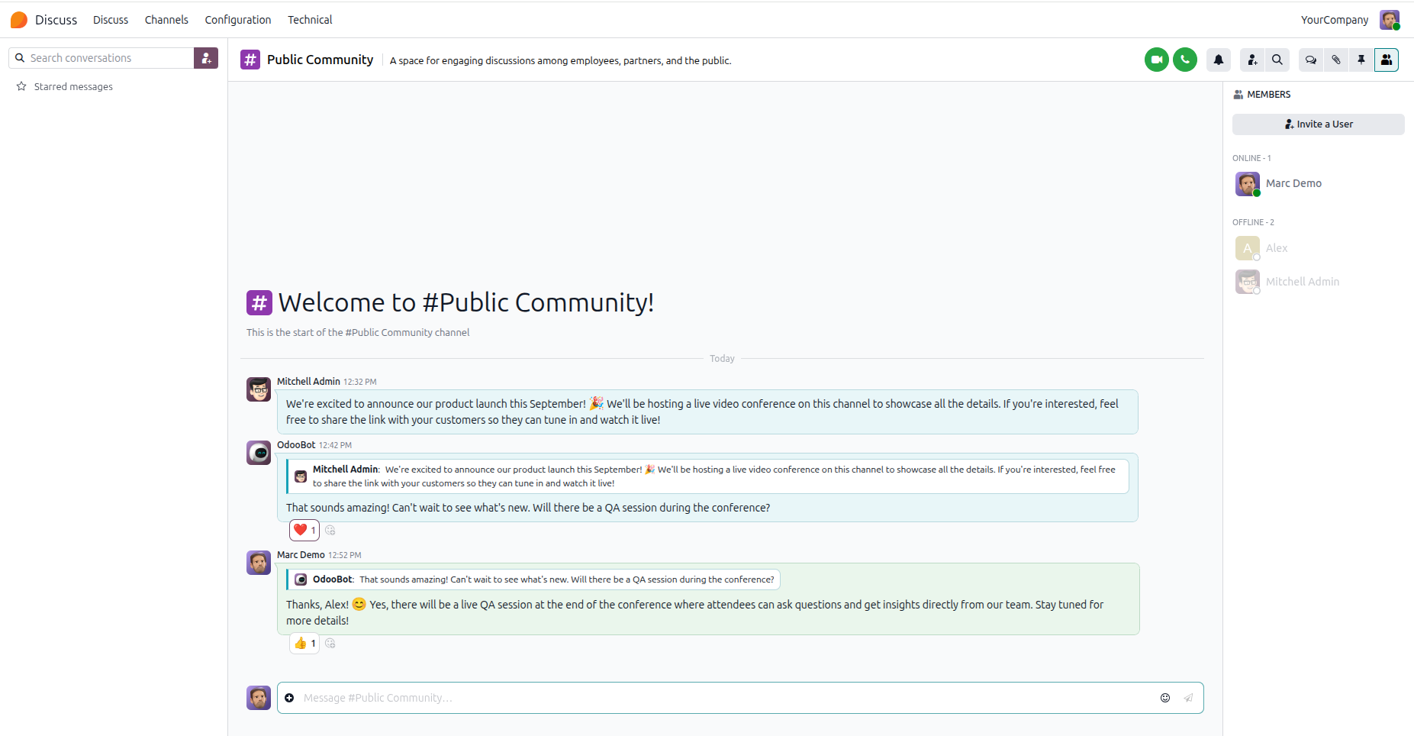The image size is (1414, 736).
Task: Open Starred messages
Action: (x=73, y=87)
